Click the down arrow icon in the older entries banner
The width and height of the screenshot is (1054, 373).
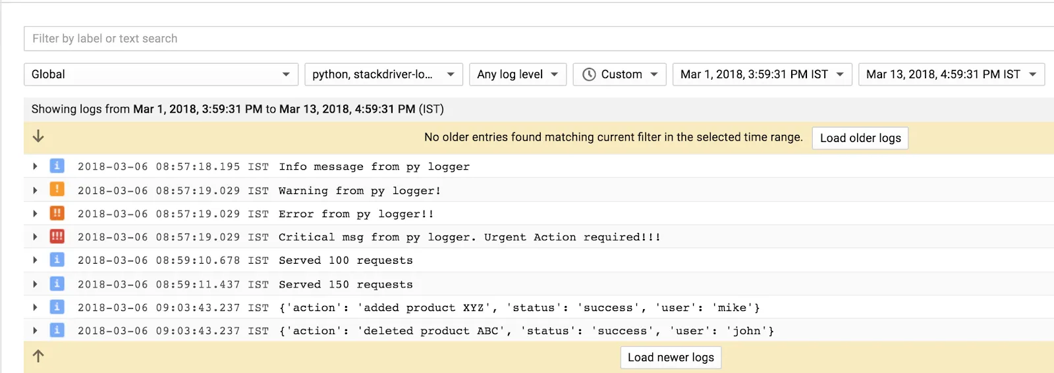coord(38,136)
